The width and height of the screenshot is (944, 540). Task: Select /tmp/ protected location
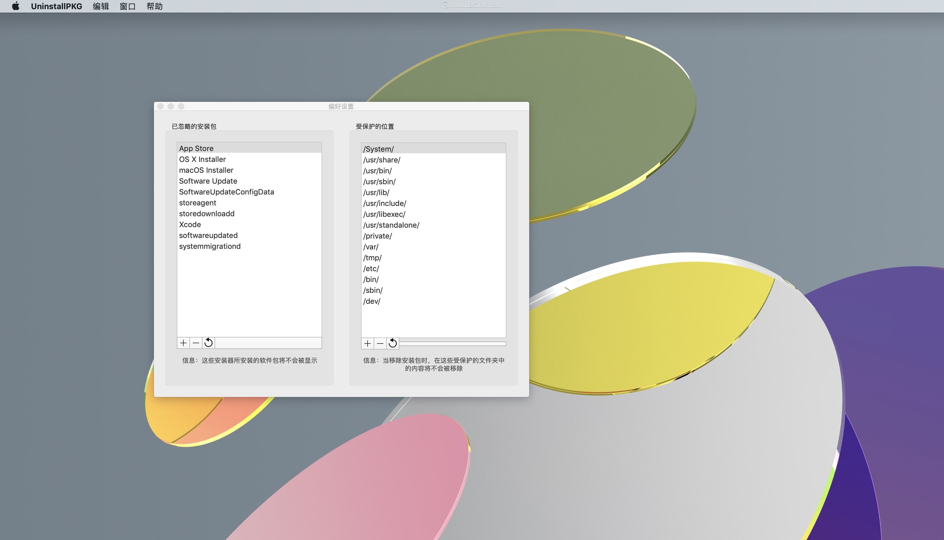(434, 258)
